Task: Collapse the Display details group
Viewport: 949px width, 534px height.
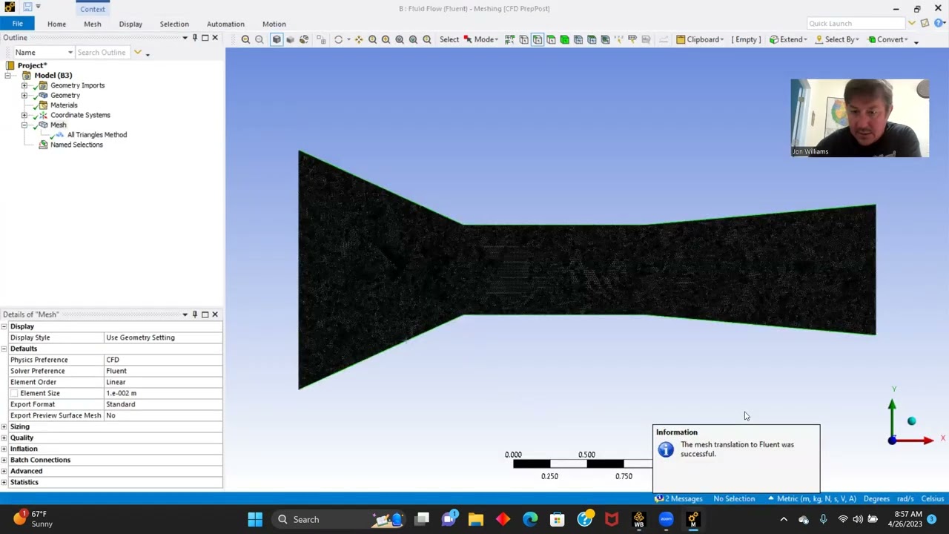Action: click(x=4, y=326)
